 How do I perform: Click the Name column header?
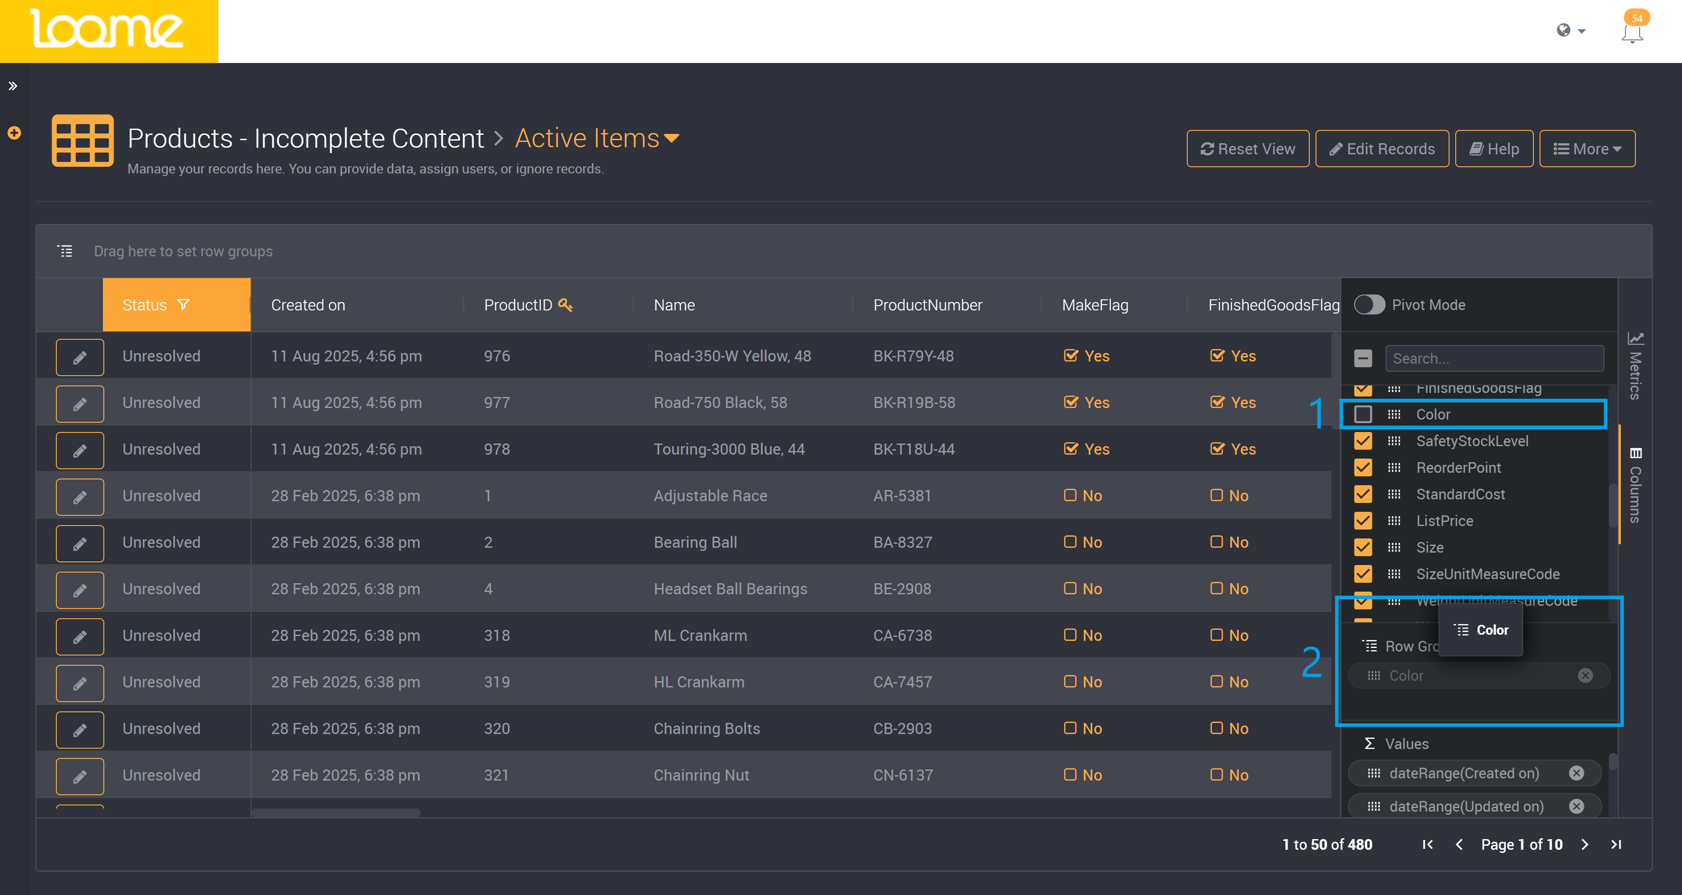coord(674,305)
